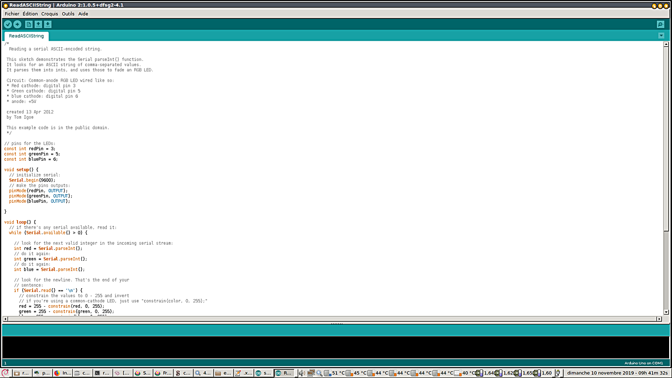Click the editor vertical scrollbar down arrow
This screenshot has height=378, width=672.
(666, 312)
